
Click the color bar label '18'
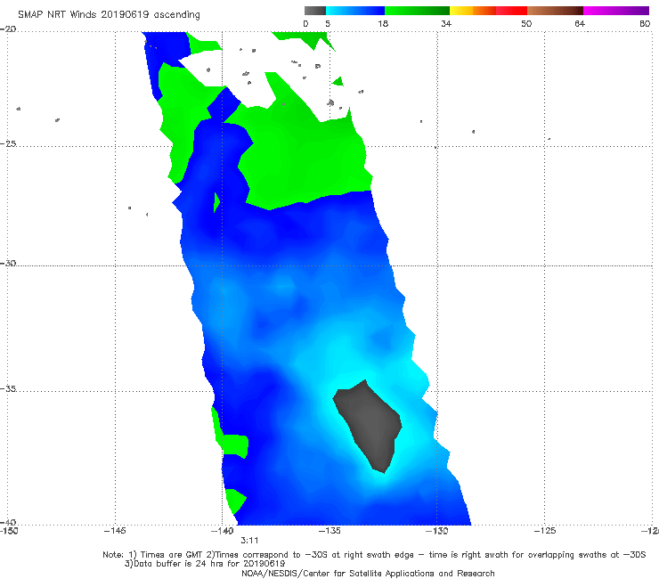tap(383, 23)
